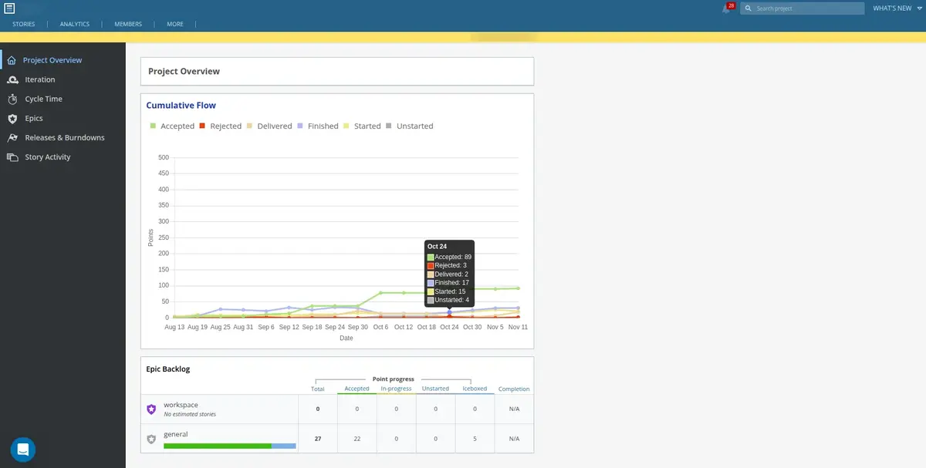Open the Tracker hamburger menu icon

tap(10, 8)
